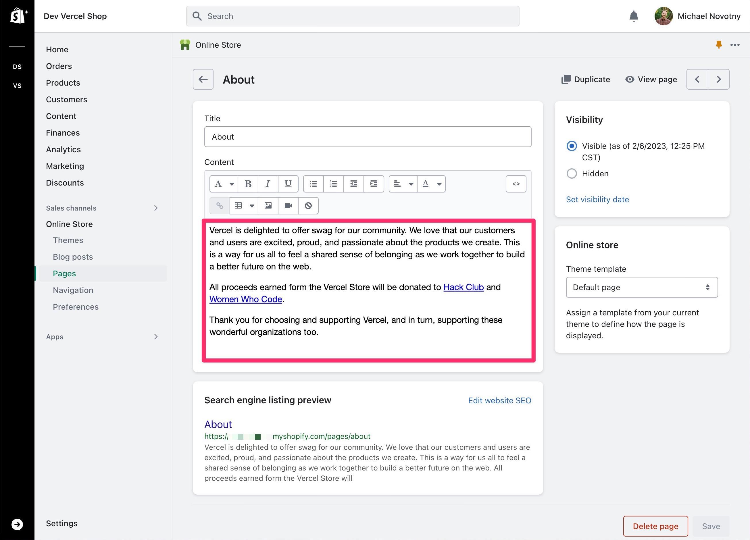Click the Blog posts menu item

[72, 256]
